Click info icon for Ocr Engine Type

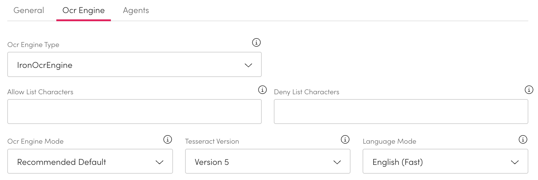click(x=256, y=43)
